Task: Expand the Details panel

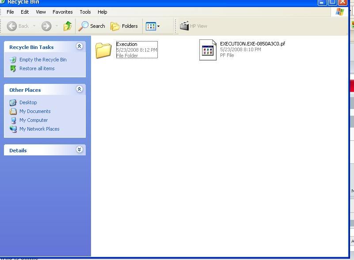Action: click(80, 150)
